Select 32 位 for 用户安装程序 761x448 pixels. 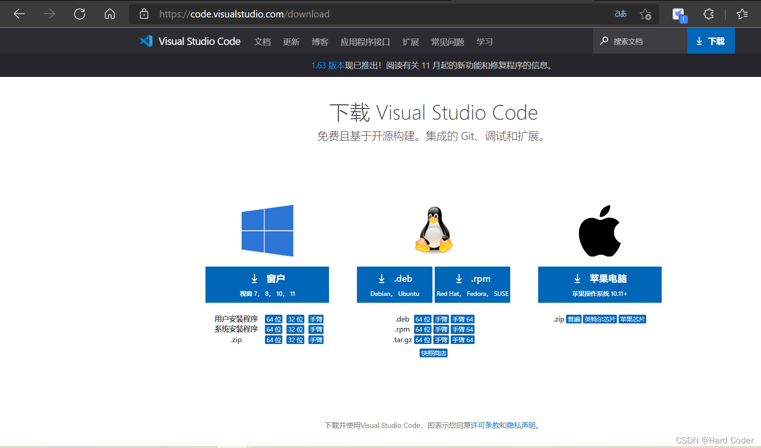point(296,319)
